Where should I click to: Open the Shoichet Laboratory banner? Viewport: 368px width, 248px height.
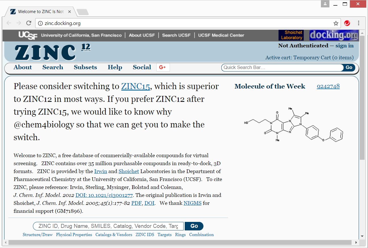click(x=291, y=35)
